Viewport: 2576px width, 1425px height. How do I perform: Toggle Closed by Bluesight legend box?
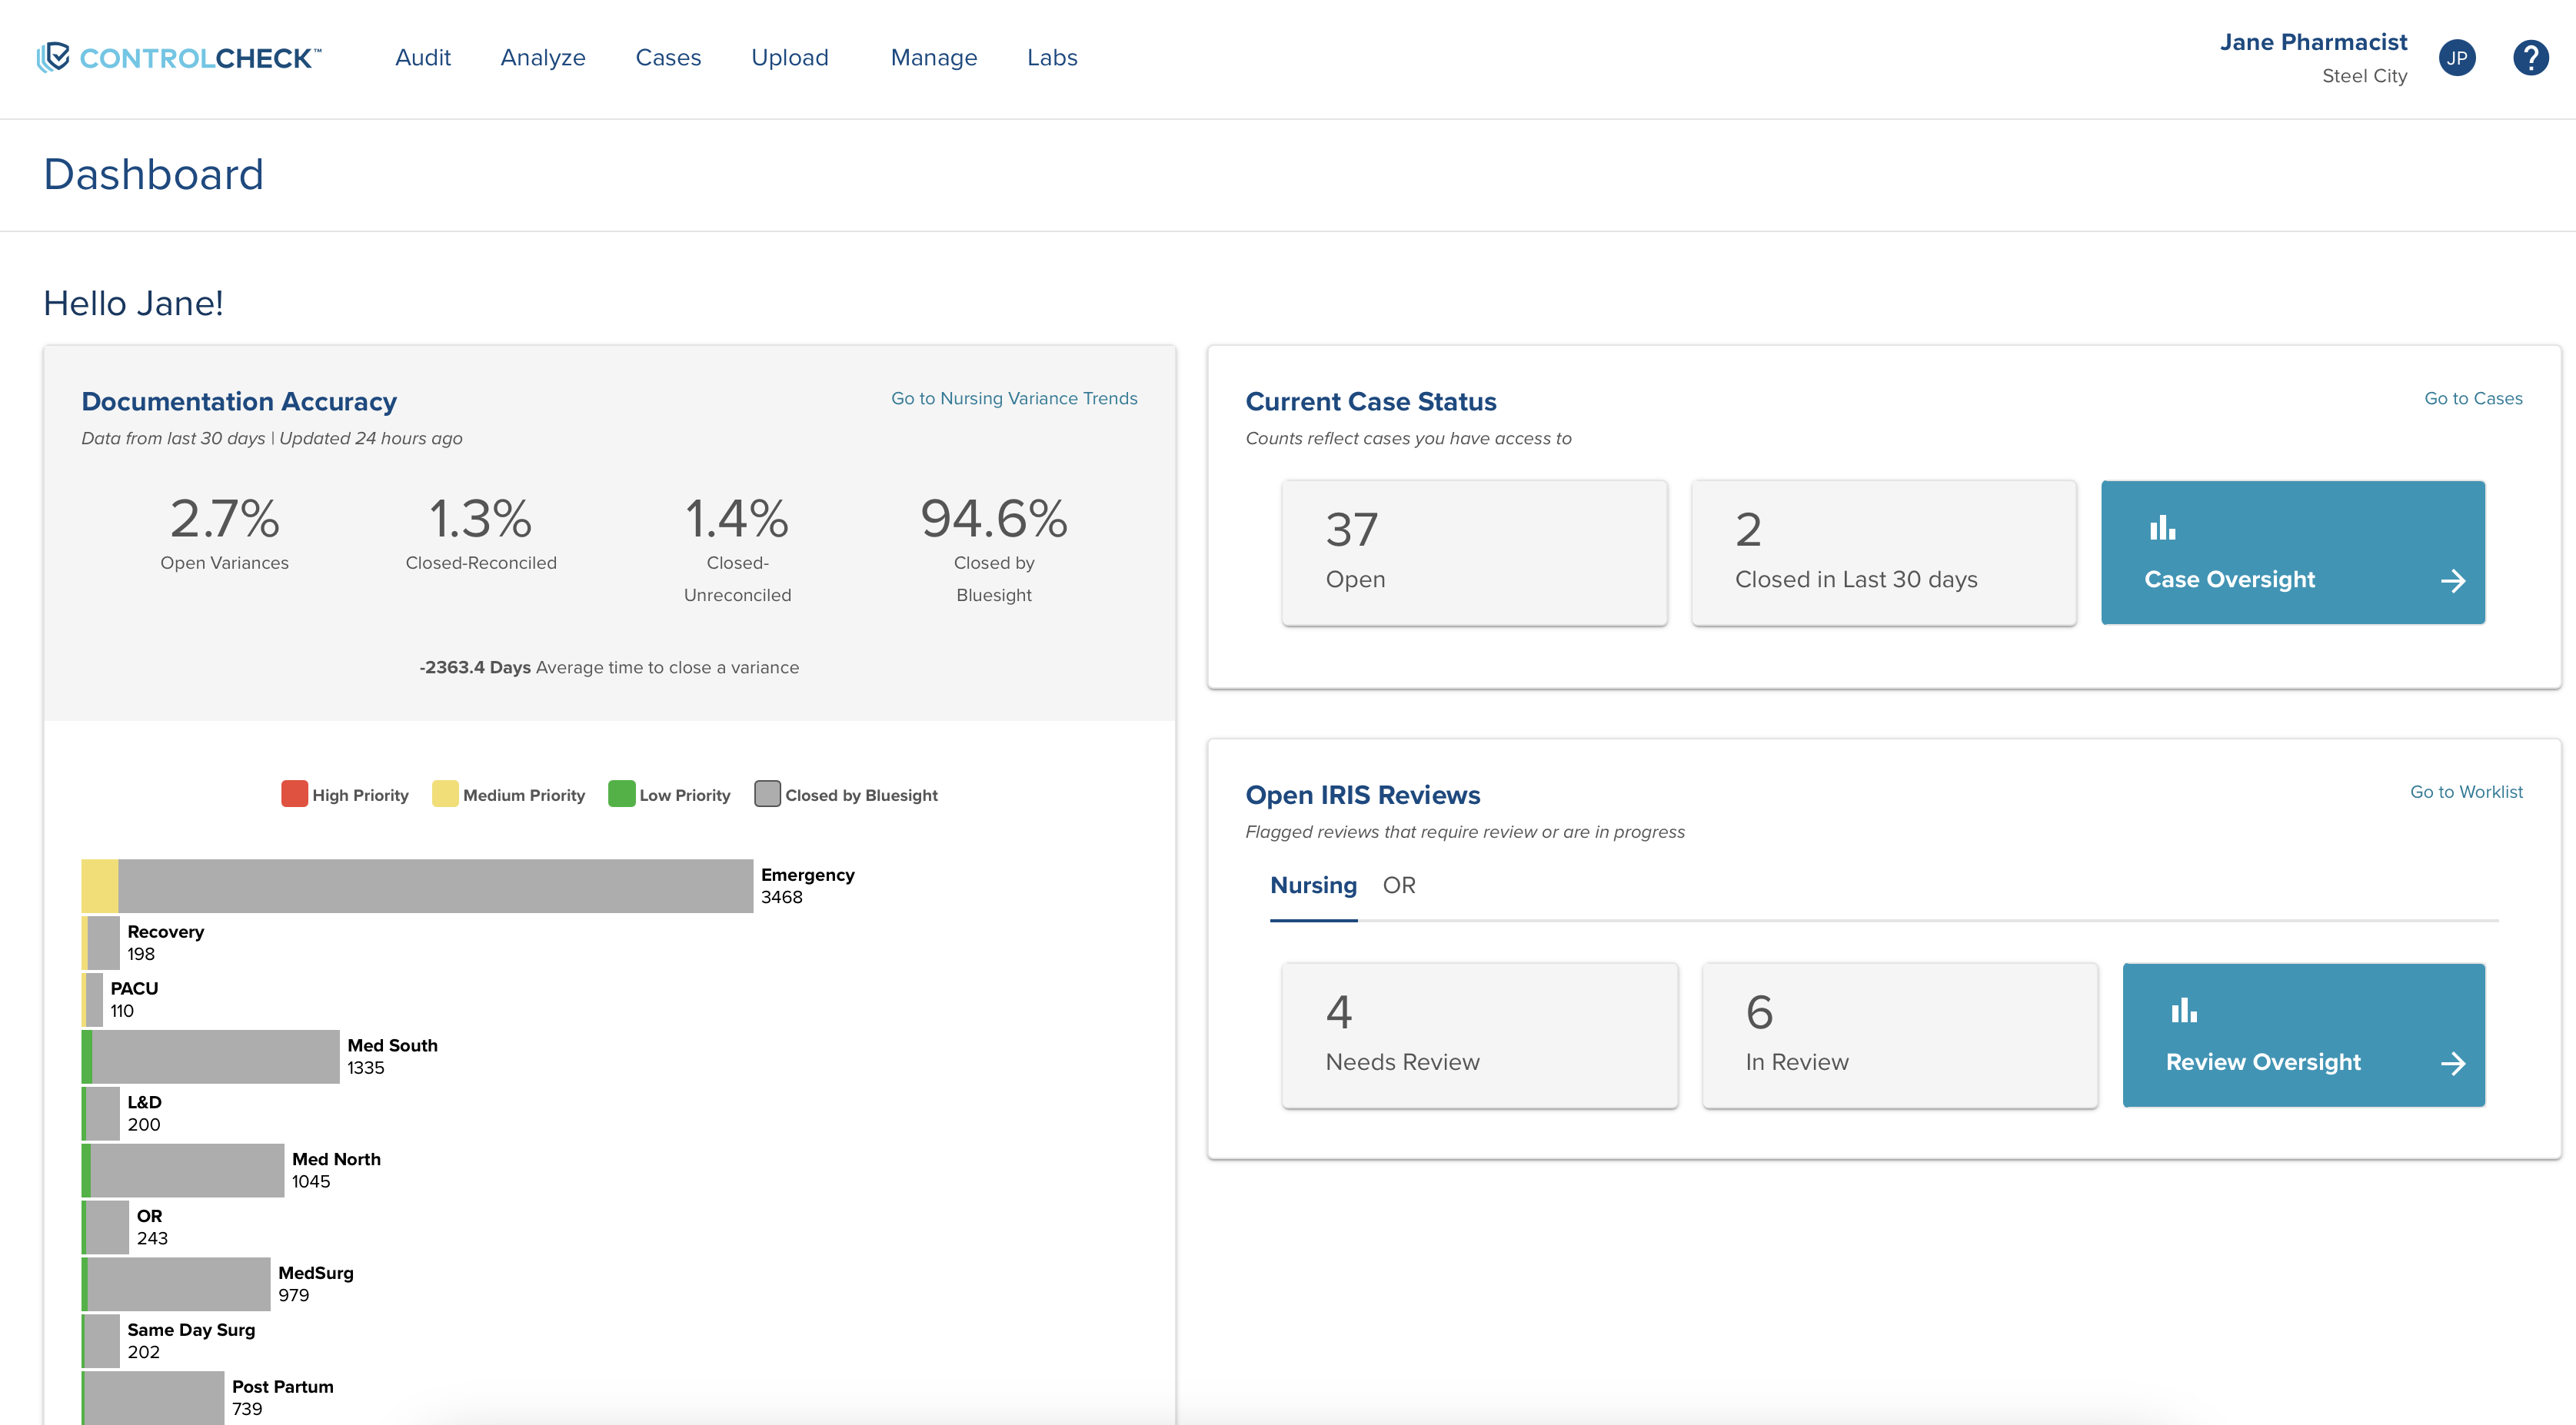click(767, 795)
